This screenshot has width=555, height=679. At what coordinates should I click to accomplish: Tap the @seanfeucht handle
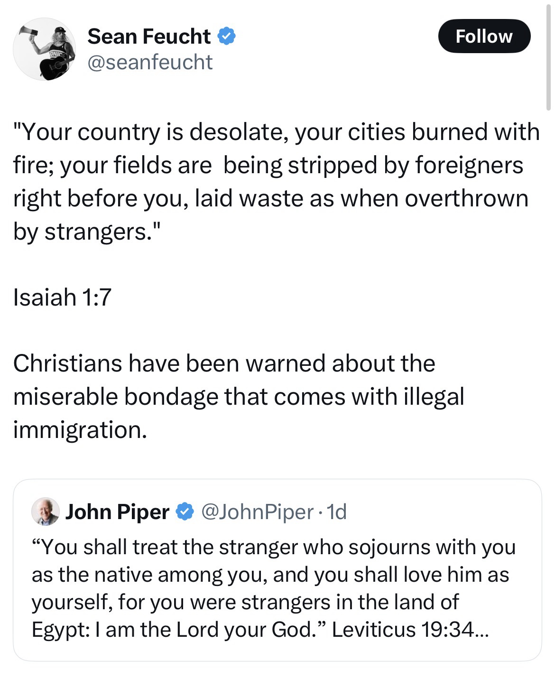point(150,62)
